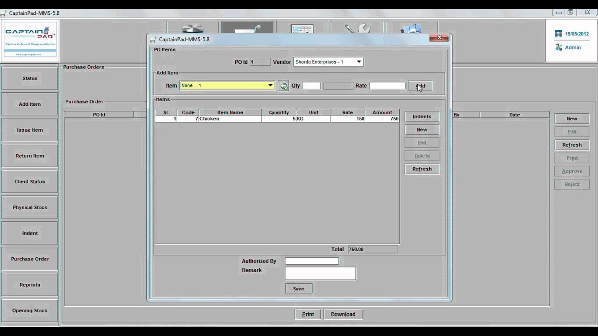Click Refresh button in main Purchase Order panel

point(572,145)
